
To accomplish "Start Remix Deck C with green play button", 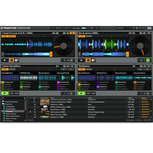I will click(x=5, y=93).
